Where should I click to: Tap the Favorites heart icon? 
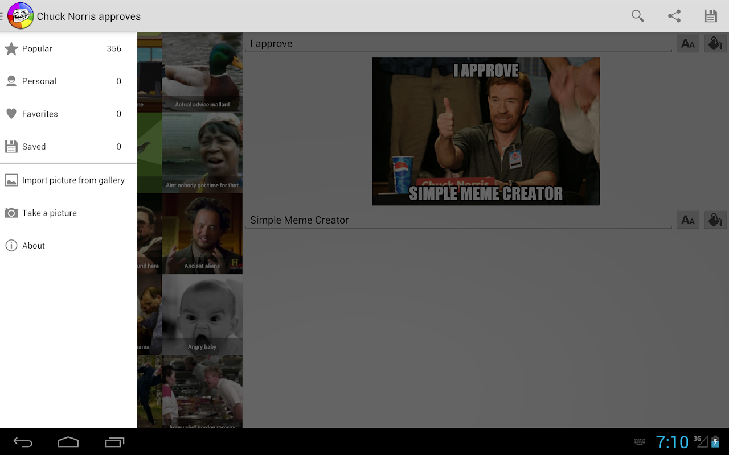11,114
